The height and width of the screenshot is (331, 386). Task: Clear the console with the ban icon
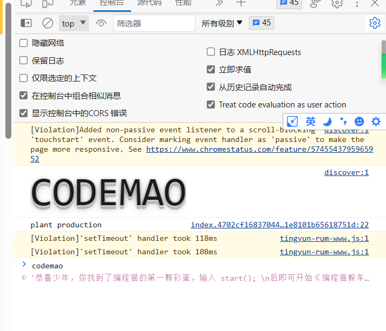coord(48,23)
